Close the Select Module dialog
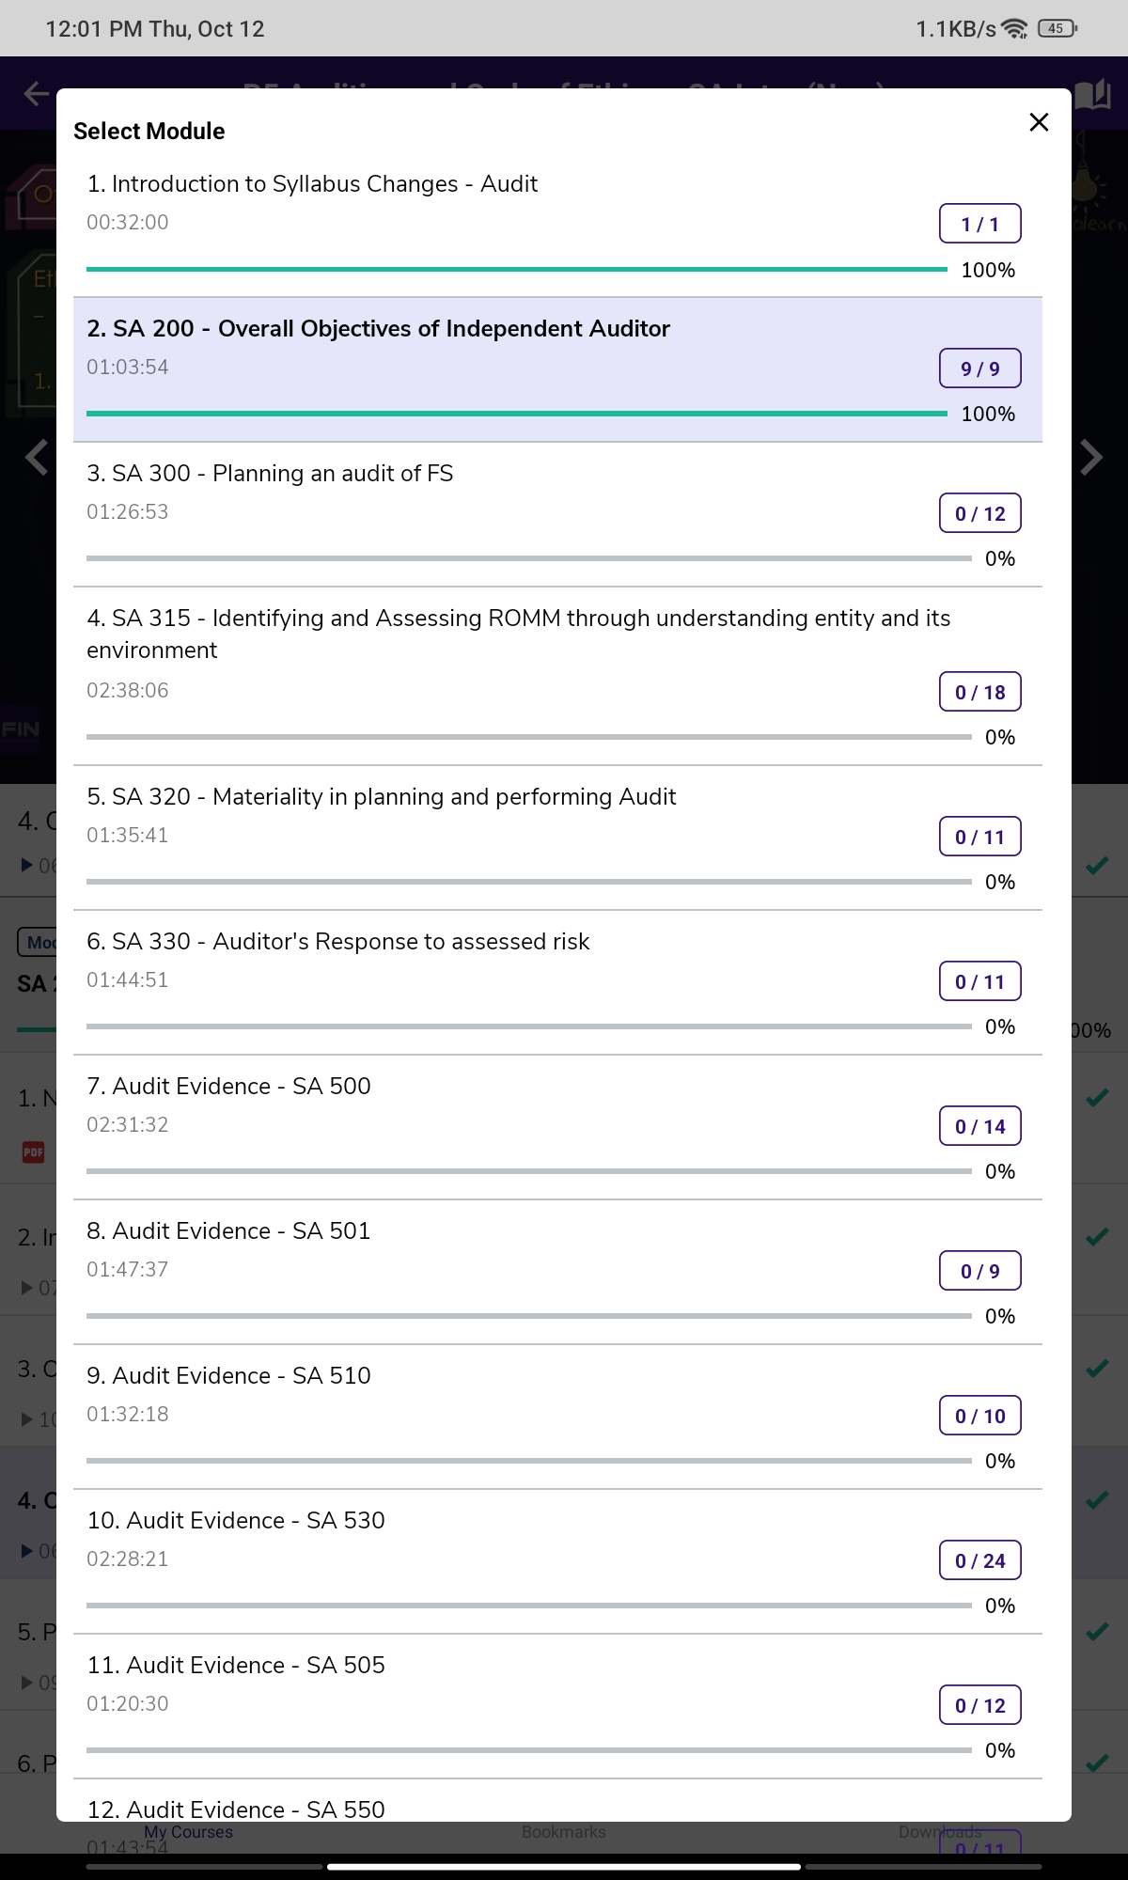This screenshot has height=1880, width=1128. tap(1039, 122)
